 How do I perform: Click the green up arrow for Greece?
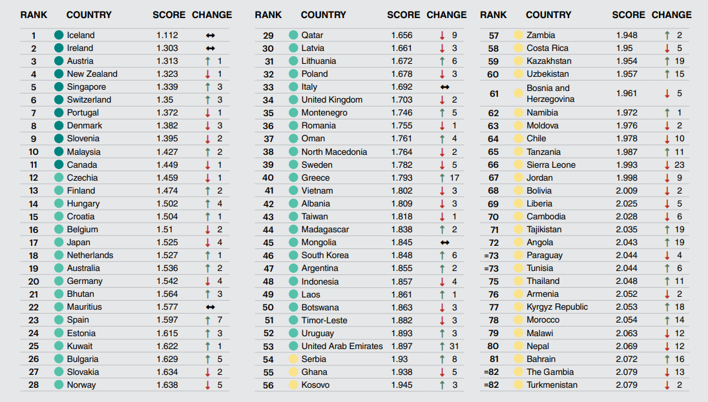point(442,177)
